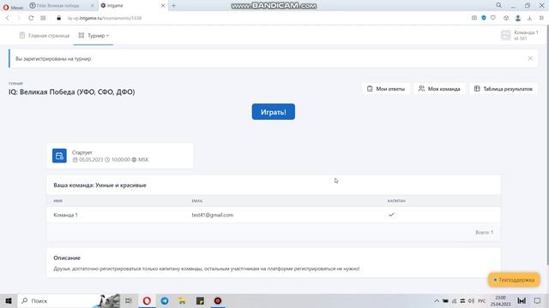549x308 pixels.
Task: Open the browser downloads icon
Action: [529, 18]
